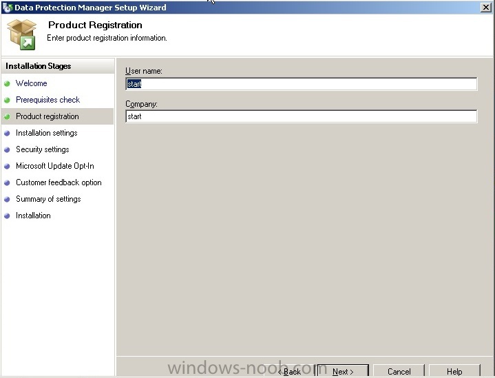Click the blue bullet beside Security settings
The image size is (495, 378).
pos(7,149)
